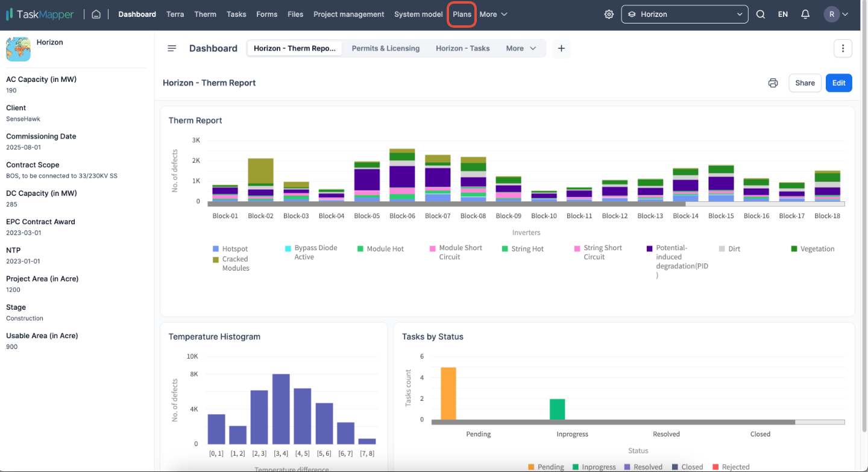Open the Therm module

coord(206,14)
